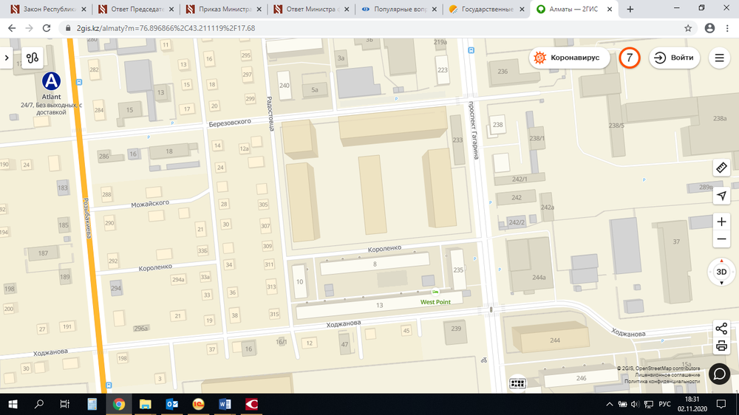Open the 2GIS hamburger menu
739x415 pixels.
tap(718, 58)
